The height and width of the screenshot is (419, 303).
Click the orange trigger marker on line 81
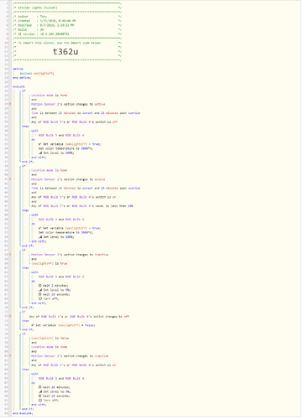click(10, 356)
